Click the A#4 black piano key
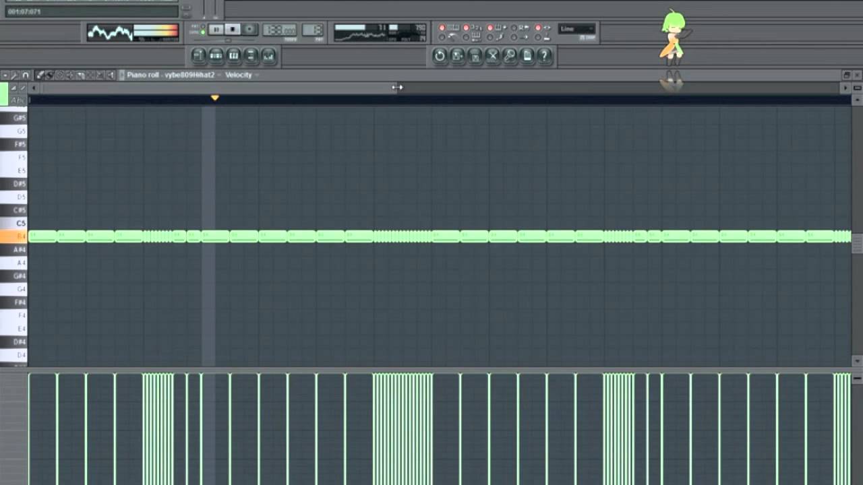The width and height of the screenshot is (863, 485). pos(13,249)
